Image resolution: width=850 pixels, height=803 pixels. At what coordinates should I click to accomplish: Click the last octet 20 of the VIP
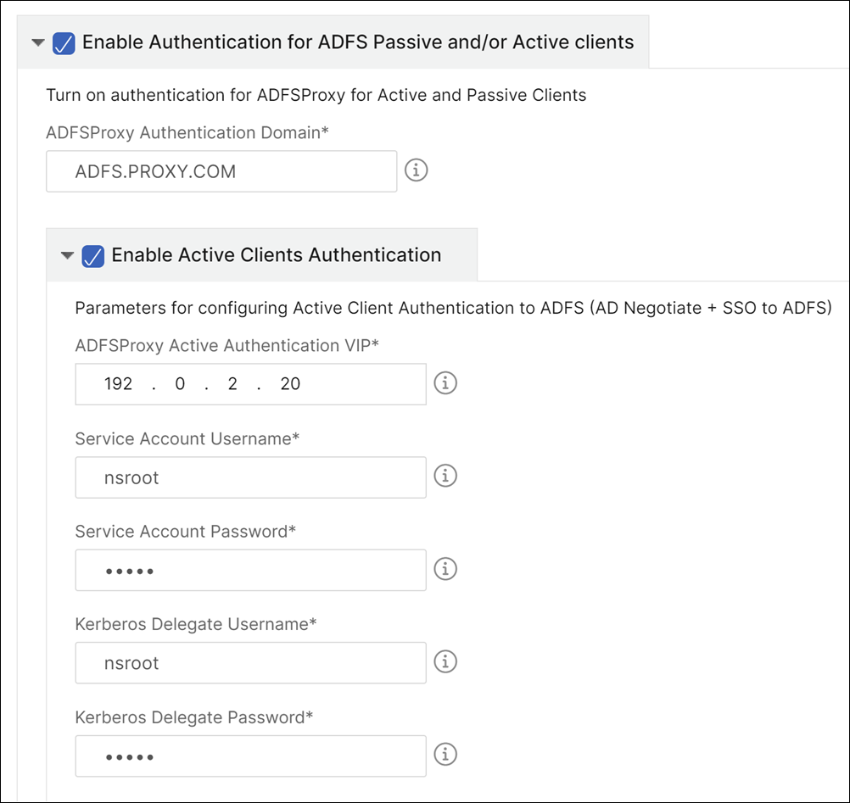pyautogui.click(x=290, y=383)
